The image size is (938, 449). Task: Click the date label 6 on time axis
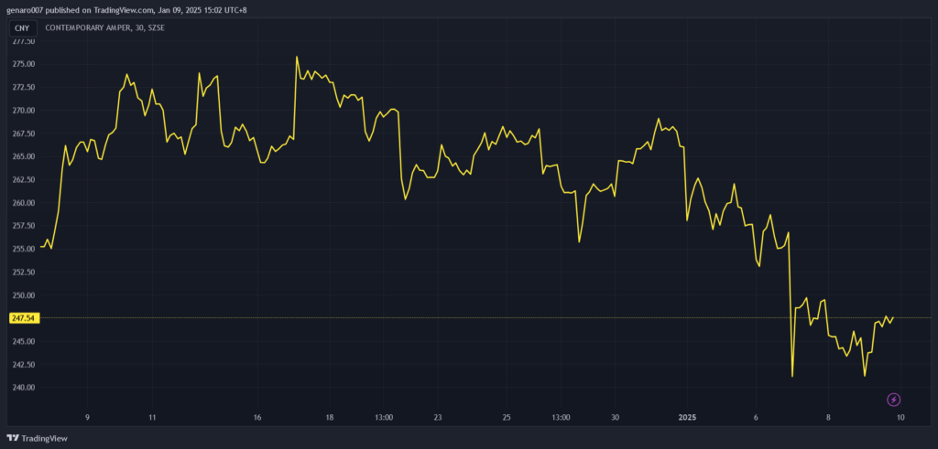tap(757, 418)
